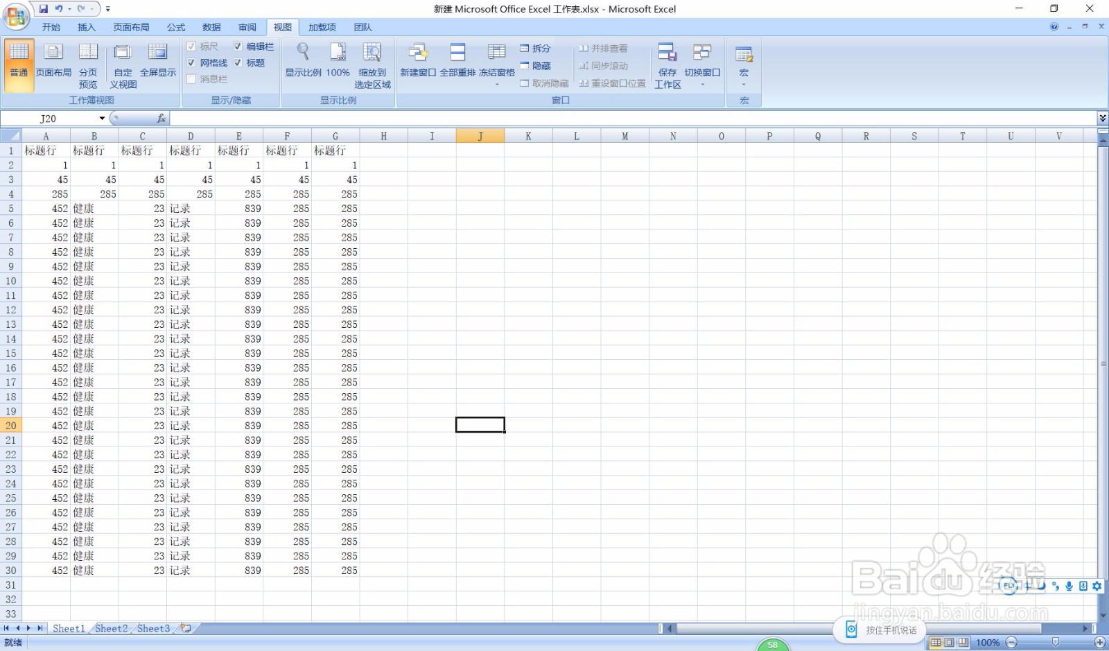Set zoom to 100% in the ribbon
The height and width of the screenshot is (651, 1109).
click(x=338, y=60)
